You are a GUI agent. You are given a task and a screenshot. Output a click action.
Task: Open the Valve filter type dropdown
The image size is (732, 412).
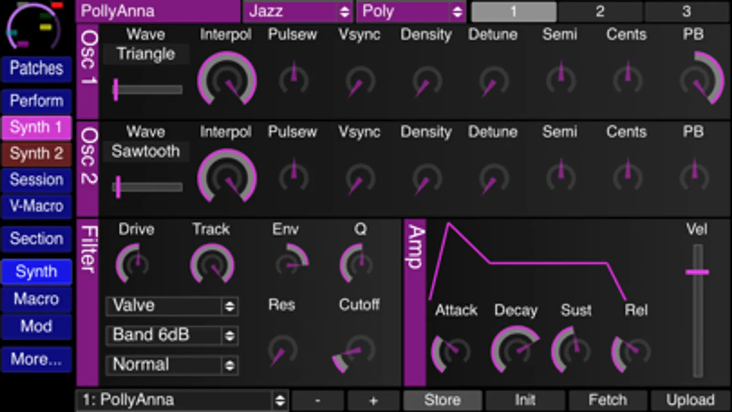pos(172,306)
